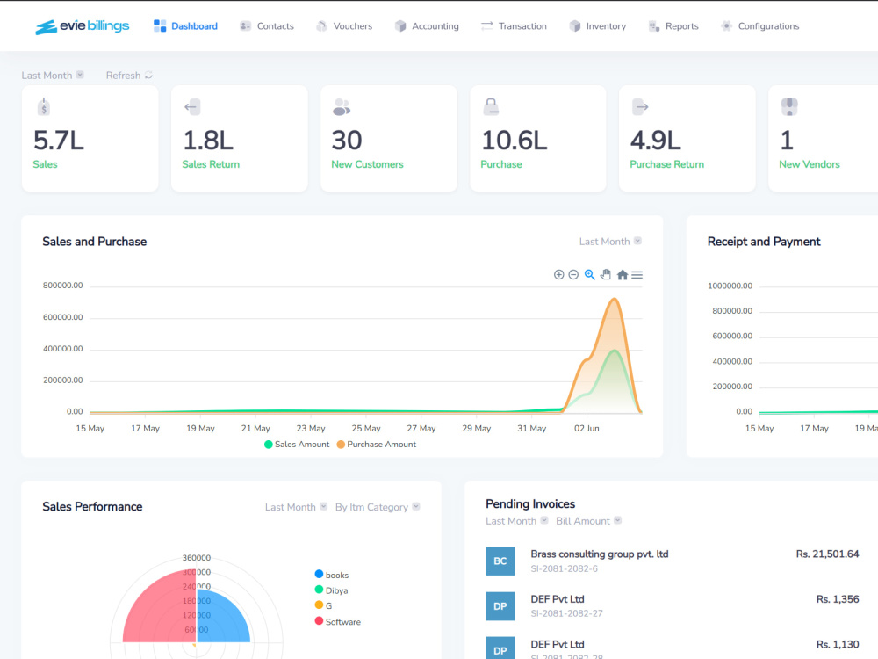Open the top Last Month period dropdown
This screenshot has height=659, width=878.
click(x=53, y=75)
